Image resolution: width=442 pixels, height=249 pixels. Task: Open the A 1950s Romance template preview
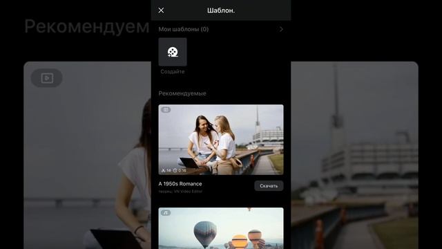[x=221, y=140]
